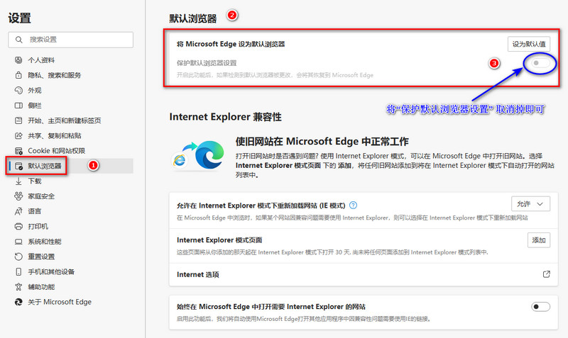Open the 允许 dropdown for IE mode
Image resolution: width=568 pixels, height=338 pixels.
[x=530, y=204]
